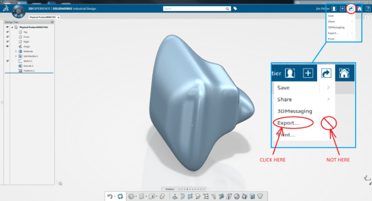The height and width of the screenshot is (201, 372).
Task: Collapse the Physical Product tree node
Action: 12,27
